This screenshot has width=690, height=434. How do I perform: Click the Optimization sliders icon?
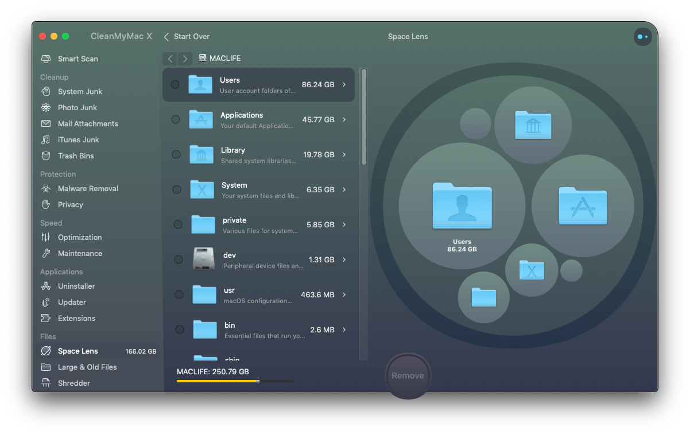tap(46, 238)
